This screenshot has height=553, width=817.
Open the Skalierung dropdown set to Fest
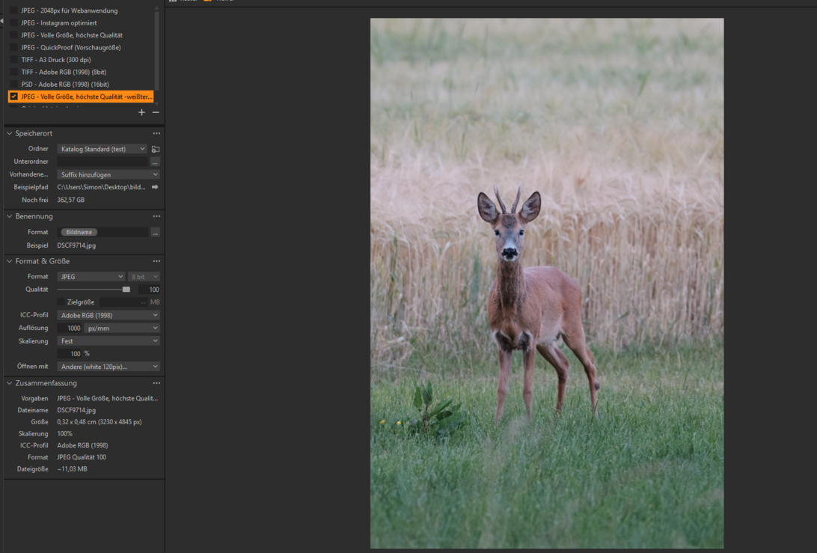click(x=108, y=341)
